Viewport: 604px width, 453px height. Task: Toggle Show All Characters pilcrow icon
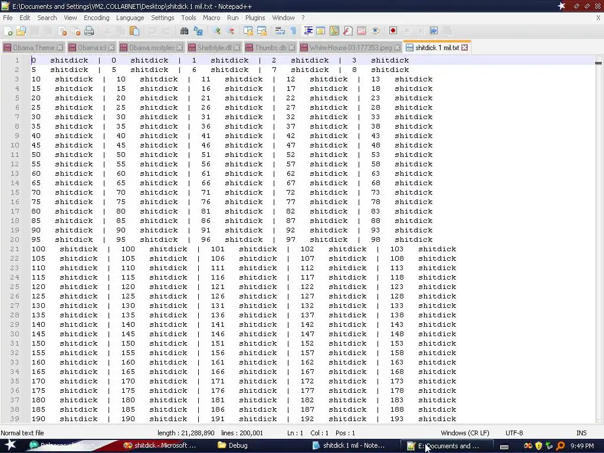[293, 31]
